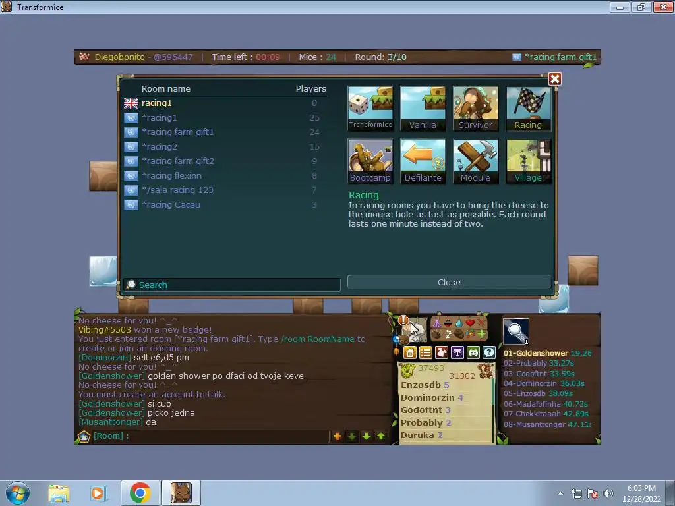This screenshot has height=506, width=675.
Task: Select the Survivor game mode tile
Action: (475, 108)
